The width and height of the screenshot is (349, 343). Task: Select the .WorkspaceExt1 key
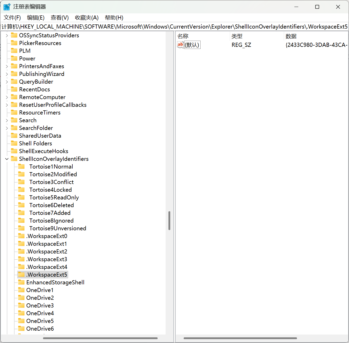(x=47, y=244)
